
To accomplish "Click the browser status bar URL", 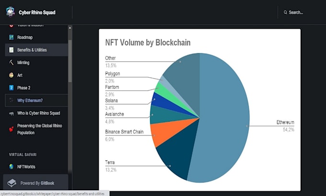I will [x=53, y=194].
